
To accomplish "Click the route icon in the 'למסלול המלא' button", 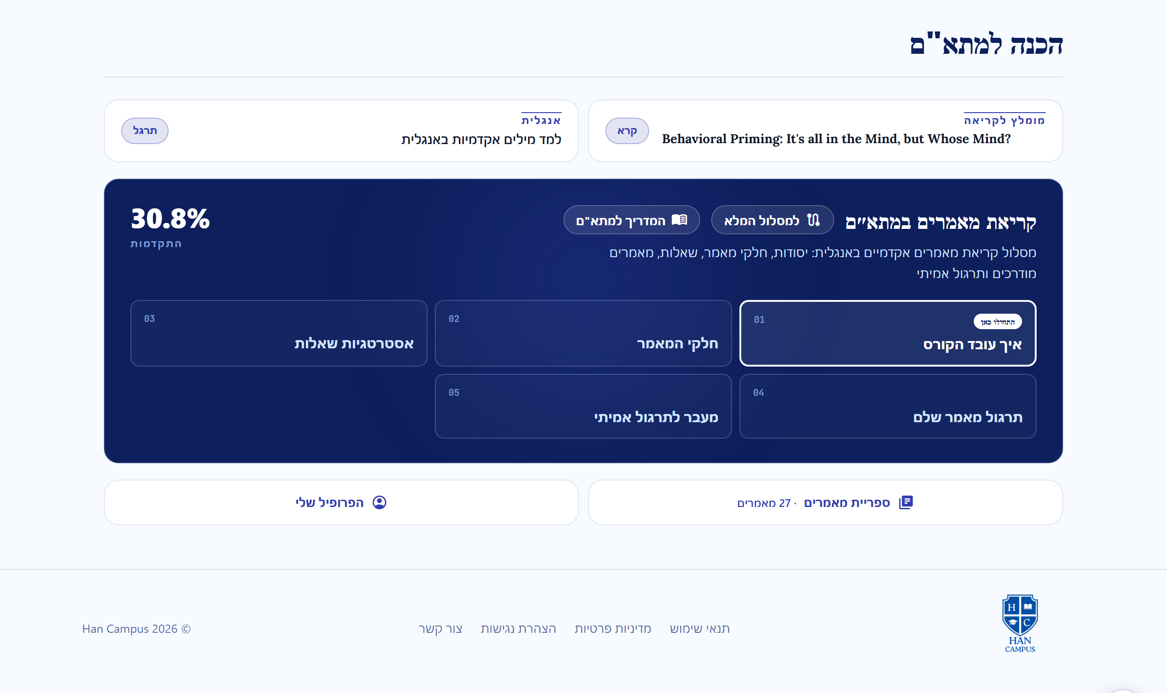I will (x=813, y=220).
